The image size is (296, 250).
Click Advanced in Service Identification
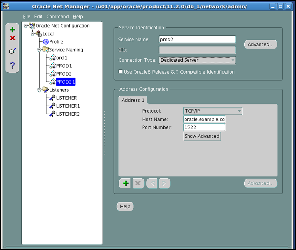pos(260,44)
